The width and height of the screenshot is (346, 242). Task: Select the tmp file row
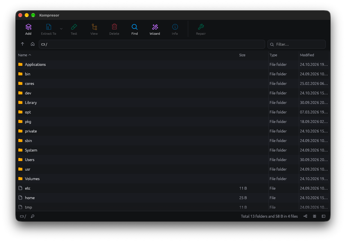click(x=172, y=207)
